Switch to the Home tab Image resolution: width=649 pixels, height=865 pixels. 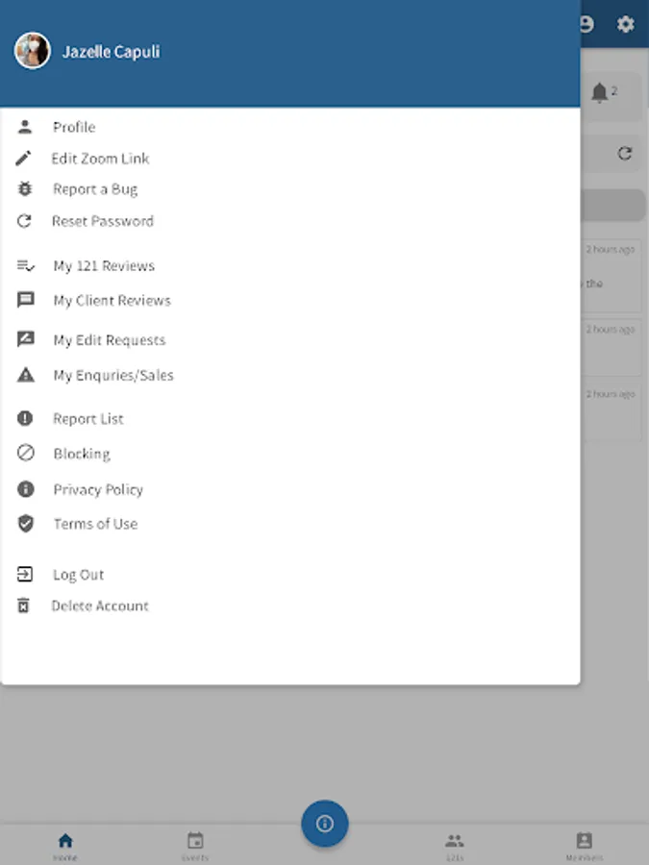click(65, 846)
